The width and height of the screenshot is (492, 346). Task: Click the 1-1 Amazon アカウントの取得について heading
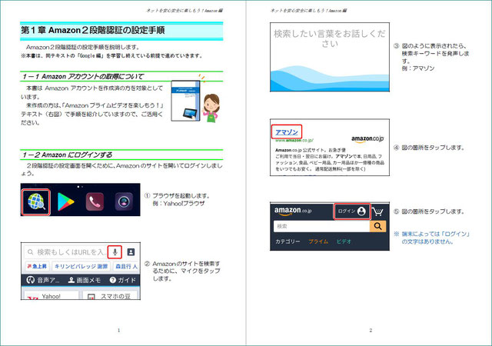coord(83,76)
